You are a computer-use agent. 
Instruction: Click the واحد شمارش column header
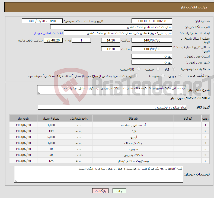pos(79,119)
